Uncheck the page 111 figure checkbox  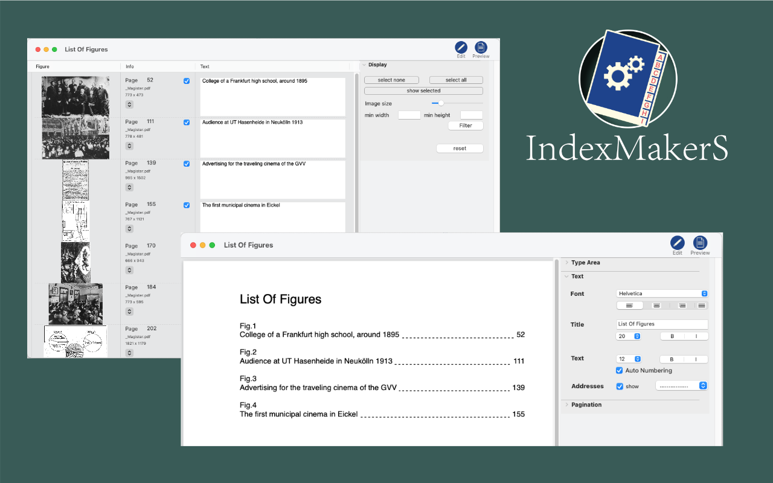[187, 123]
